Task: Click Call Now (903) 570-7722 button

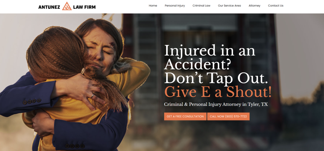Action: 228,116
